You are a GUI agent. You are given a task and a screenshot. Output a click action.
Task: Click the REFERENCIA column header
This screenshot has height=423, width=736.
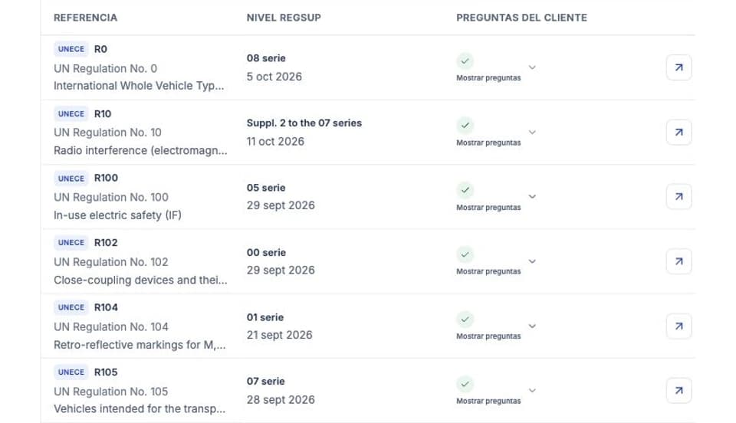tap(85, 18)
